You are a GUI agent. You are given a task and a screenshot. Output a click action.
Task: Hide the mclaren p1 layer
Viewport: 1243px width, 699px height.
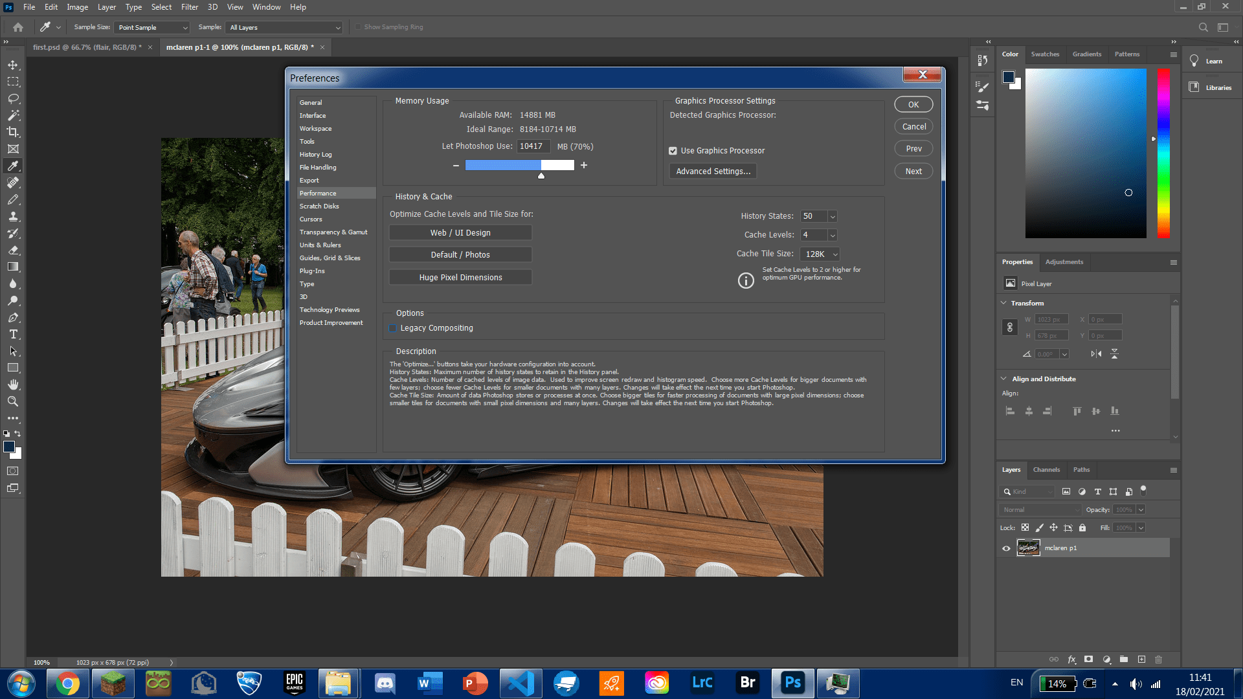click(1006, 548)
